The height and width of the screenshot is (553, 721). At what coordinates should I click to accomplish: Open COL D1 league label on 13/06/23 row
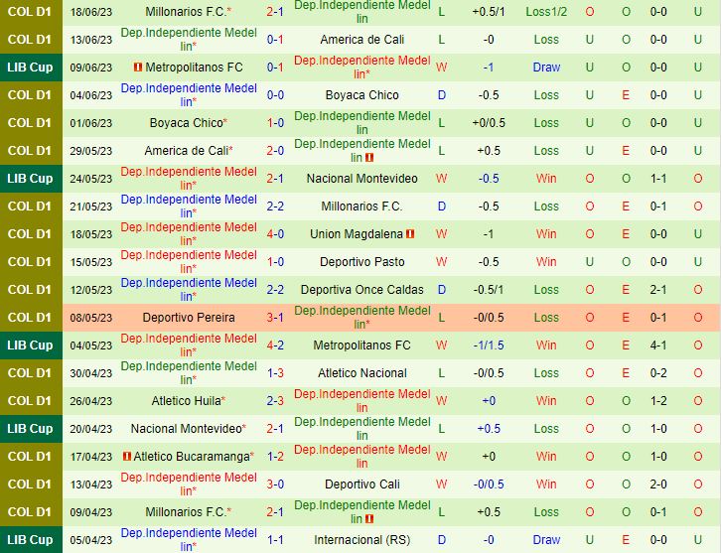(30, 40)
